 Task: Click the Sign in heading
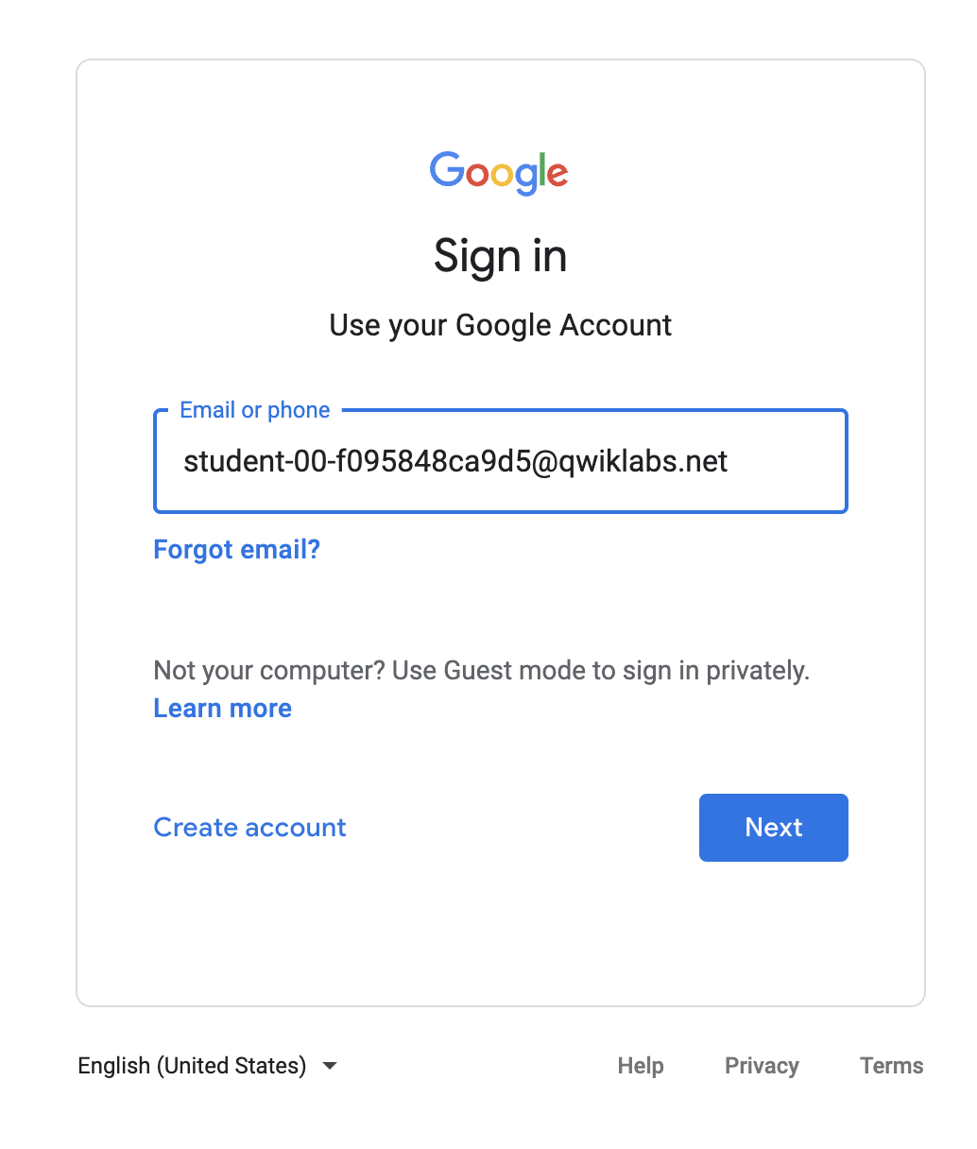coord(500,256)
